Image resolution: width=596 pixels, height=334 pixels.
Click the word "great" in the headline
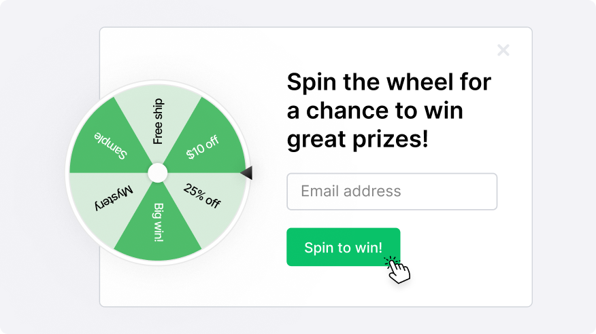pyautogui.click(x=316, y=140)
